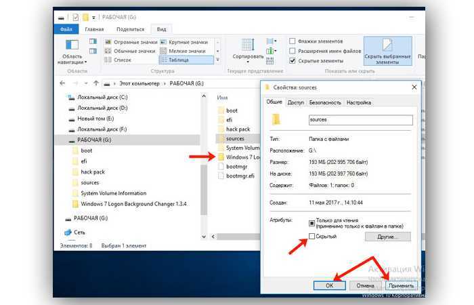Switch to Поделиться ribbon tab
Image resolution: width=474 pixels, height=305 pixels.
coord(130,29)
